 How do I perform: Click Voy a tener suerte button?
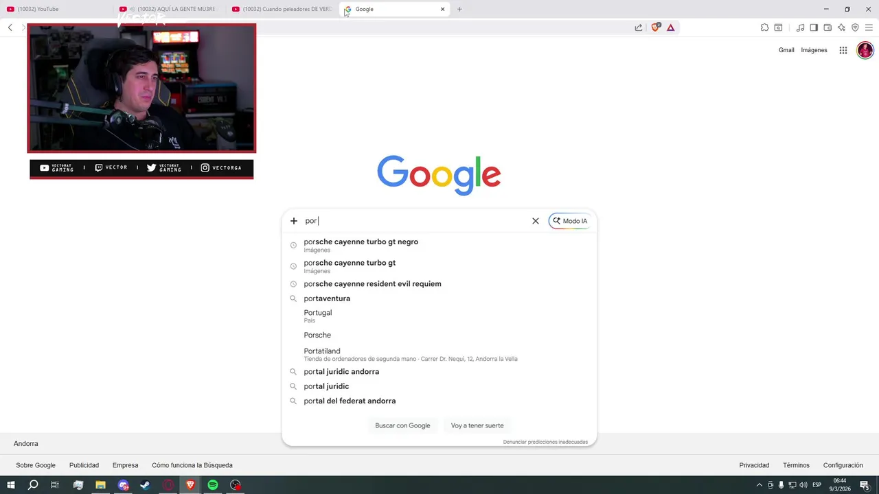[x=477, y=425]
